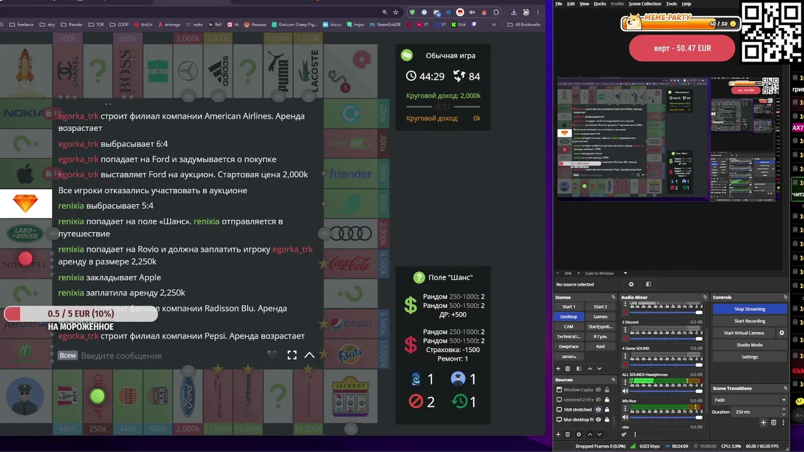Move scene up in Scenes toolbar
The width and height of the screenshot is (804, 452).
click(590, 369)
